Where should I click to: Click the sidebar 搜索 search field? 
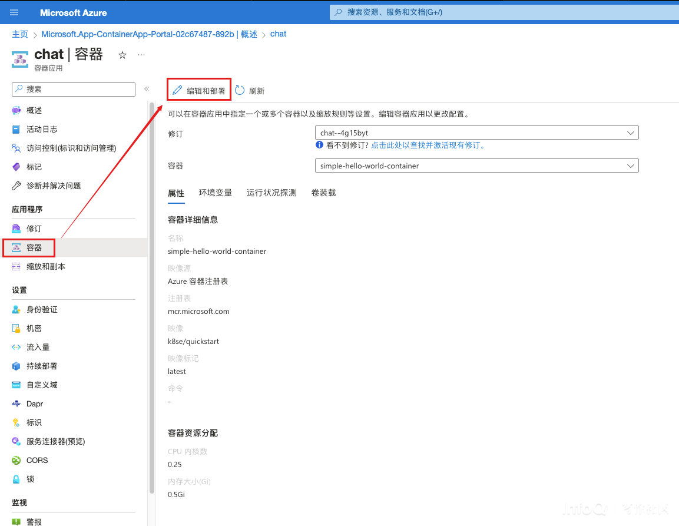coord(74,90)
